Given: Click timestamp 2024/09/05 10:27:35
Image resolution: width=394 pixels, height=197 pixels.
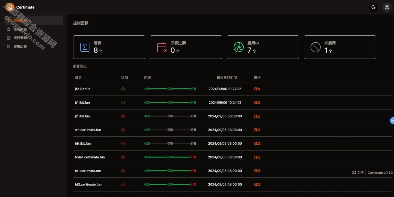Looking at the screenshot, I should tap(225, 89).
